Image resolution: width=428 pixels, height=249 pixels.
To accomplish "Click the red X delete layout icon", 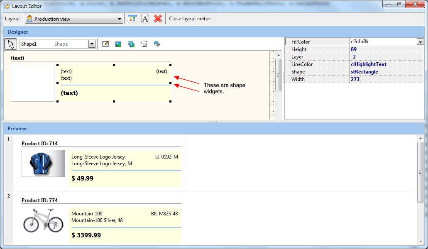I will click(158, 19).
